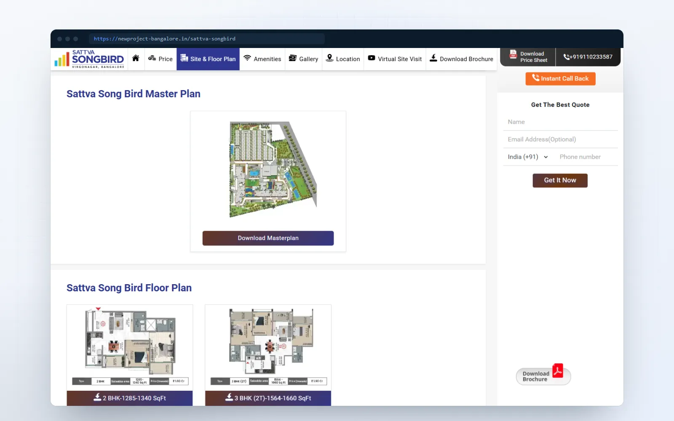
Task: Call the phone number +919110233587
Action: pos(588,57)
